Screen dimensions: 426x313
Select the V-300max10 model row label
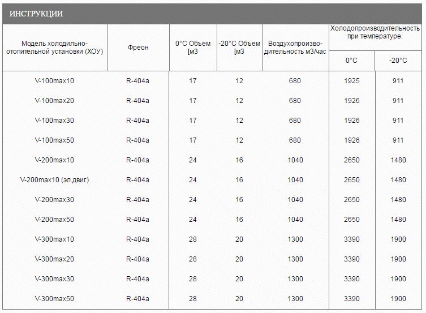tap(54, 239)
